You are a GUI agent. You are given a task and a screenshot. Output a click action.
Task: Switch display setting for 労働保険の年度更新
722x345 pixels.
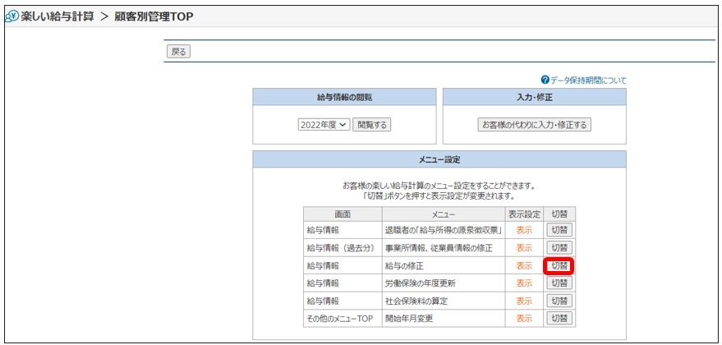point(559,283)
